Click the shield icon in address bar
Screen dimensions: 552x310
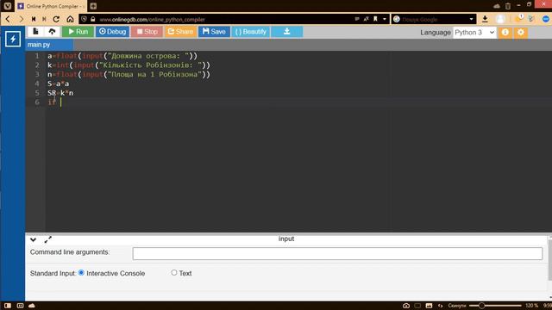click(x=85, y=19)
